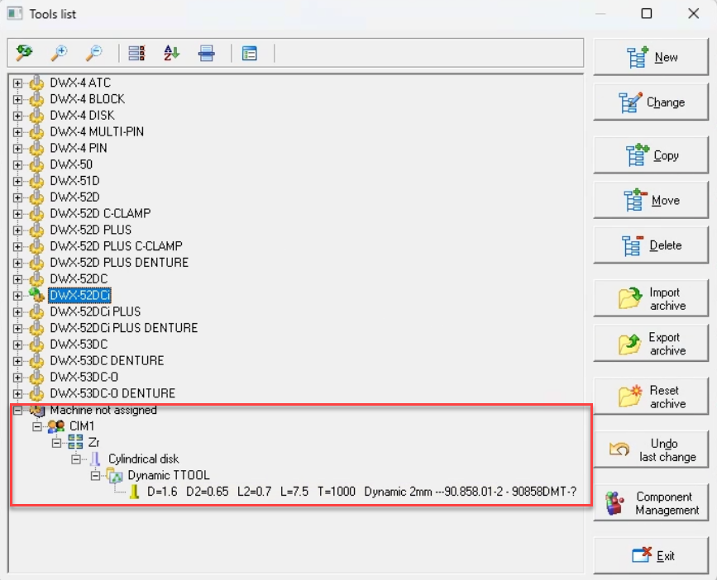Click the DWX-53DC machine icon
This screenshot has height=580, width=717.
pos(36,345)
